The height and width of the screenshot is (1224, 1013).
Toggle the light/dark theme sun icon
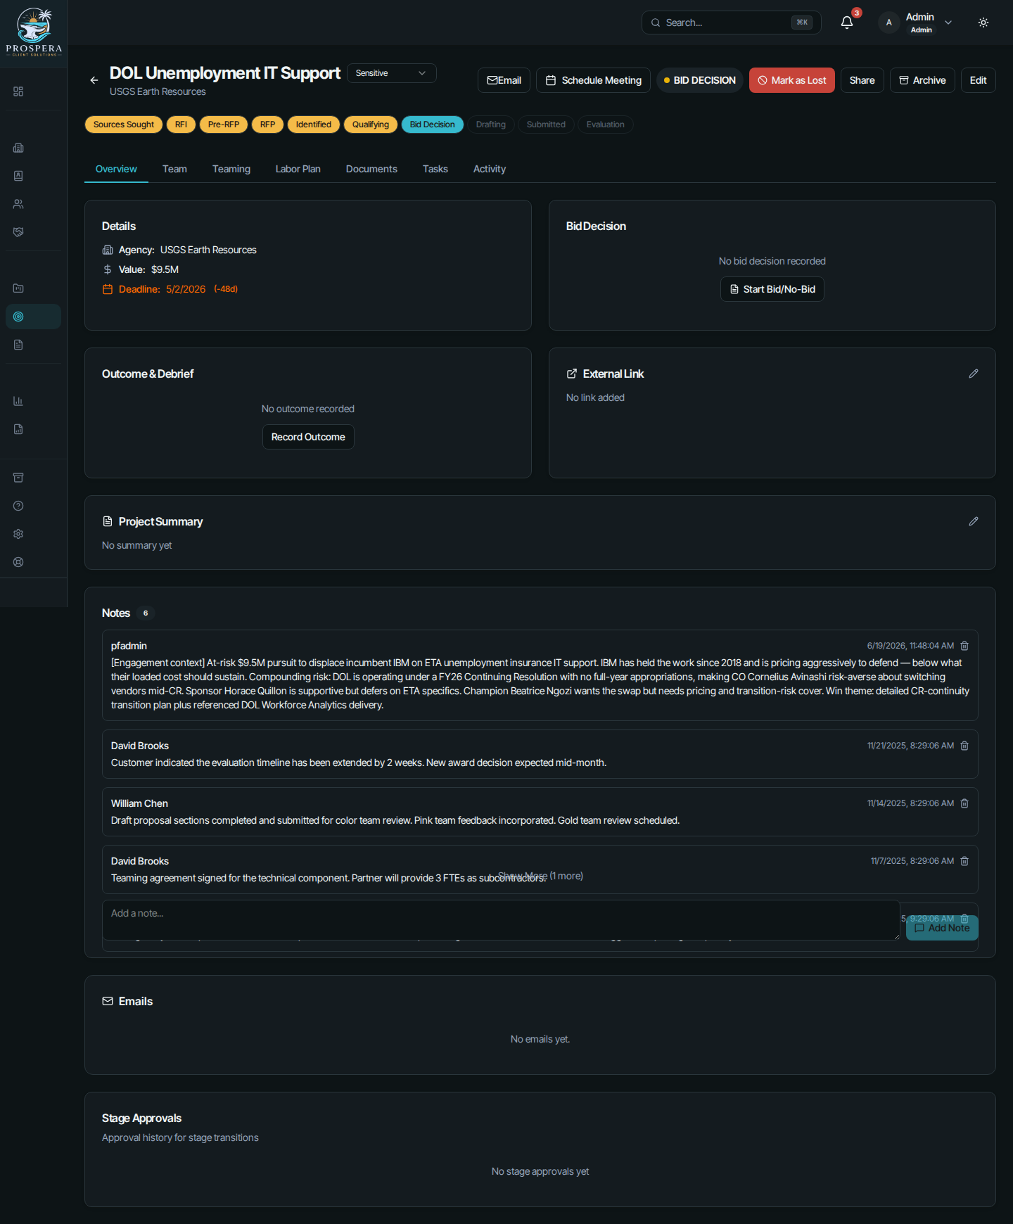(983, 23)
